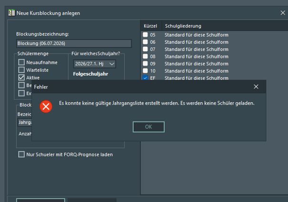288x202 pixels.
Task: Check the Jahrgang 06 checkbox
Action: 145,42
